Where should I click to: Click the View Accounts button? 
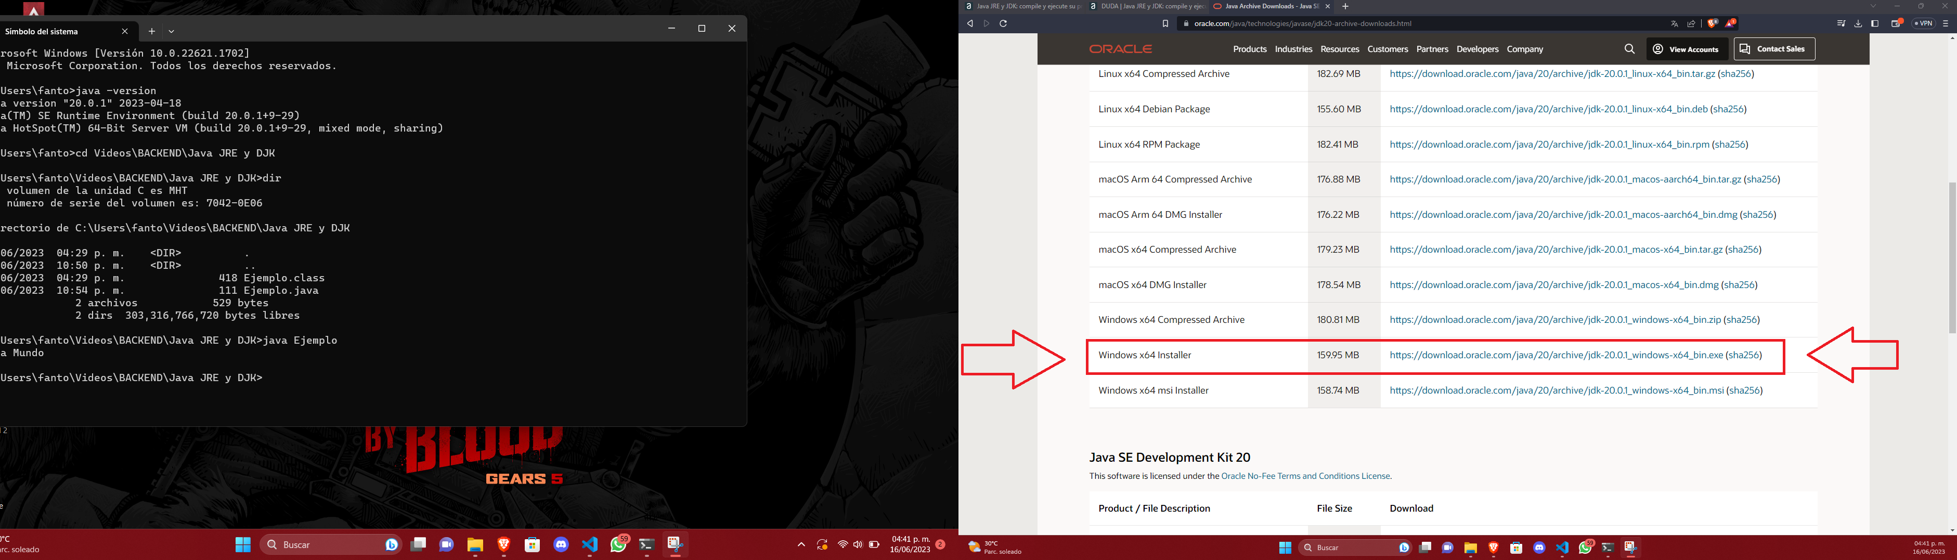point(1687,49)
